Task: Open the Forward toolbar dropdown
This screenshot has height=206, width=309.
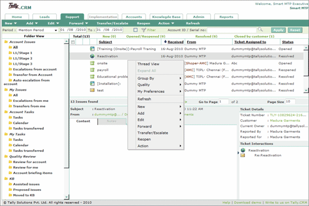Action: (79, 23)
